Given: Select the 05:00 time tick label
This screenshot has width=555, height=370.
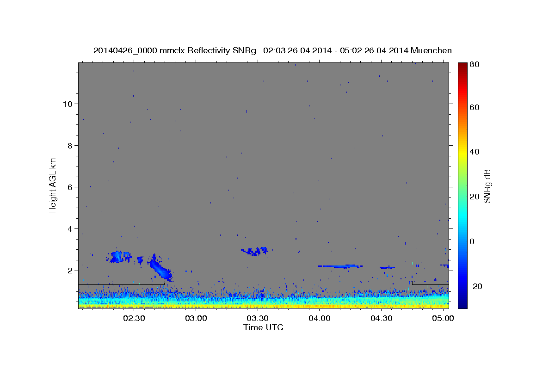Looking at the screenshot, I should pyautogui.click(x=443, y=319).
